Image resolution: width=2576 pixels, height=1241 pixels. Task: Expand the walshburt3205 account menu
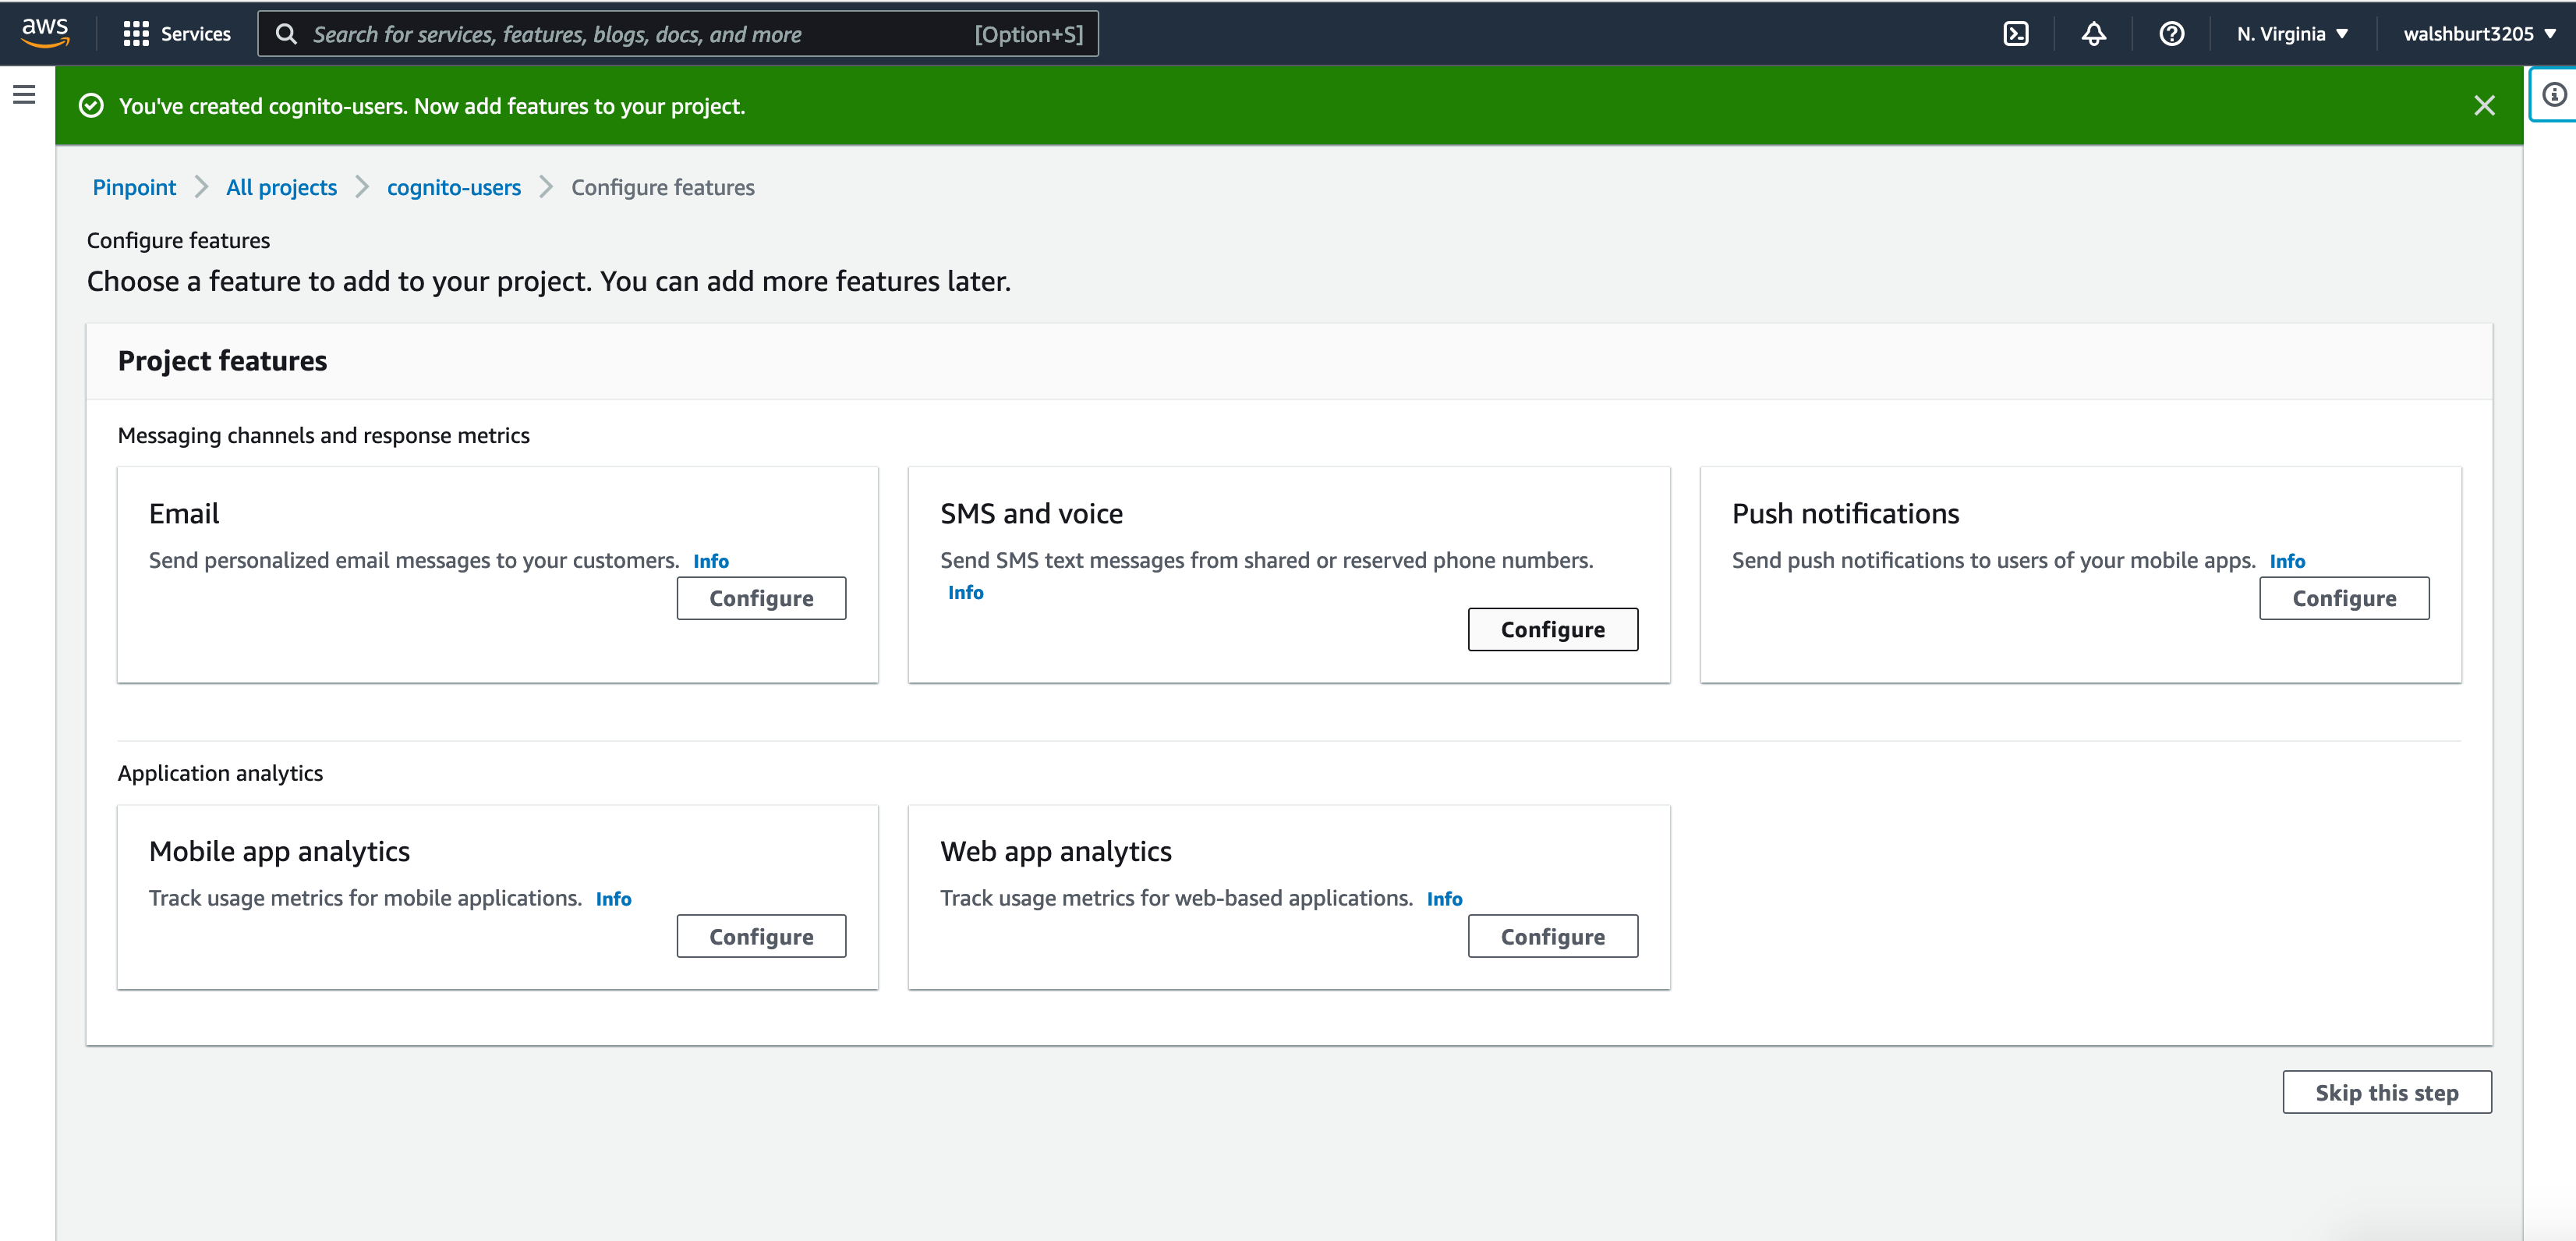click(x=2480, y=34)
